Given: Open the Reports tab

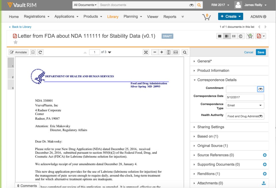Looking at the screenshot, I should pos(170,17).
